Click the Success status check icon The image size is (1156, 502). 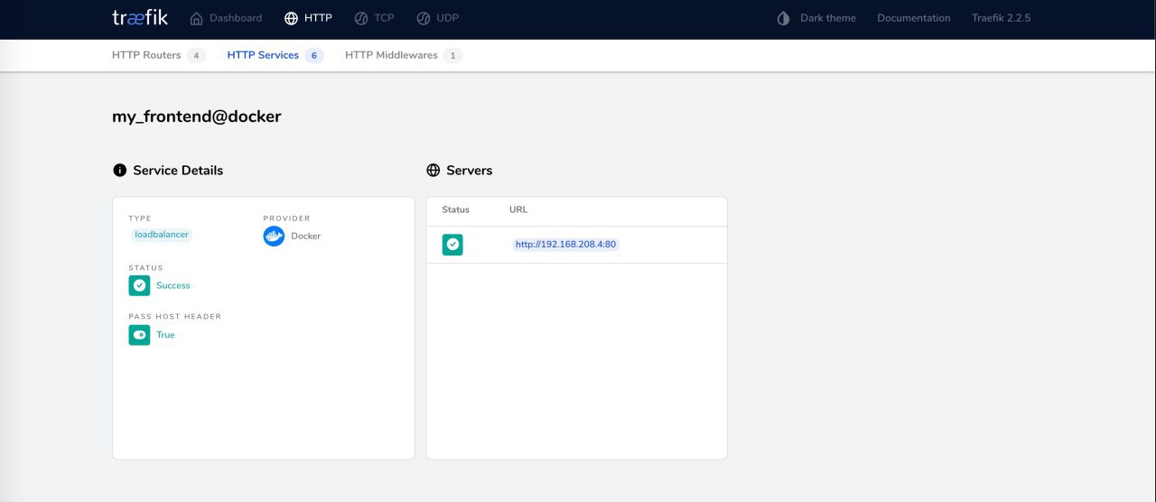point(139,285)
